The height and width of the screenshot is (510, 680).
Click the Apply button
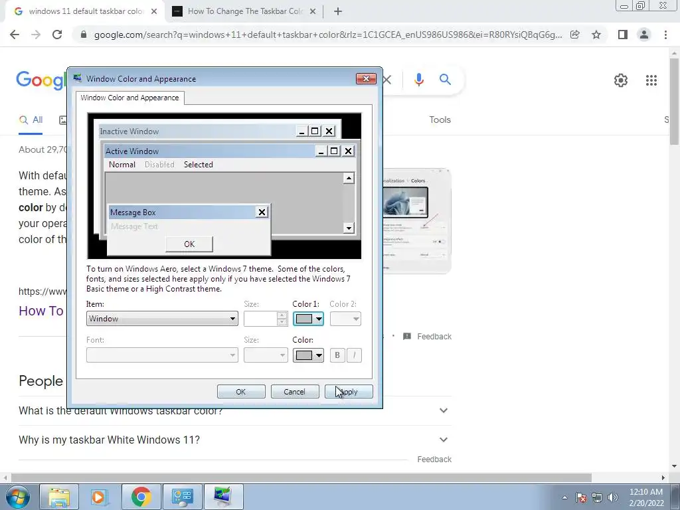(x=349, y=392)
